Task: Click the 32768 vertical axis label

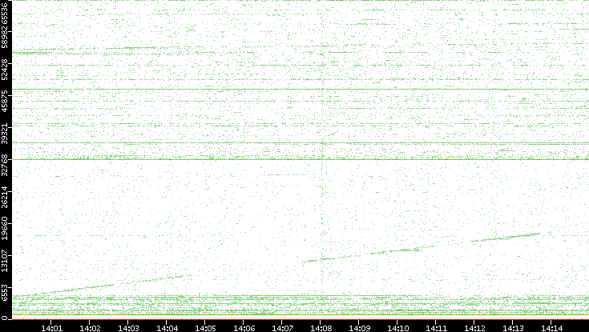Action: pyautogui.click(x=6, y=165)
